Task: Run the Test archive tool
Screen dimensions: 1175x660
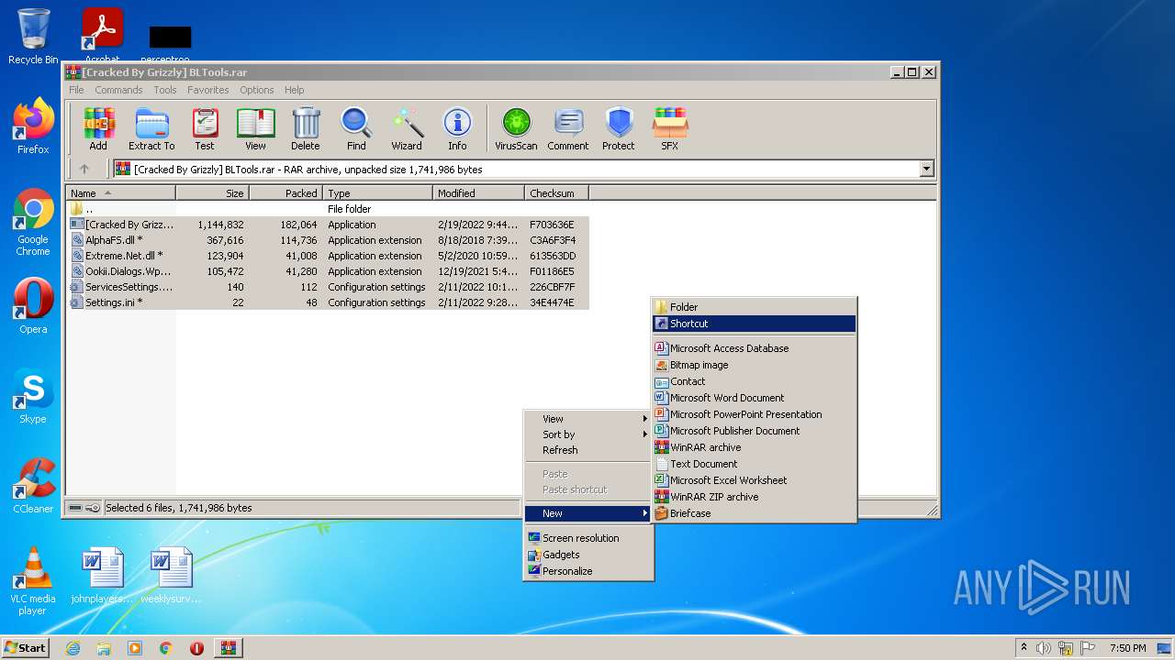Action: pos(205,128)
